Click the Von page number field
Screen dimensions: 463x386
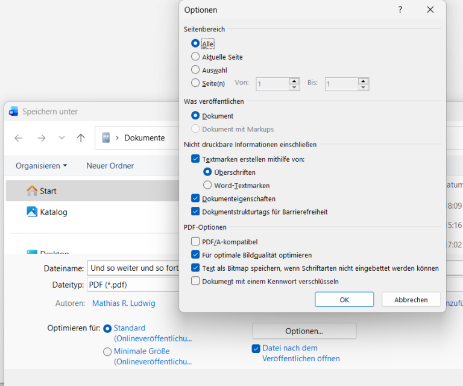272,84
